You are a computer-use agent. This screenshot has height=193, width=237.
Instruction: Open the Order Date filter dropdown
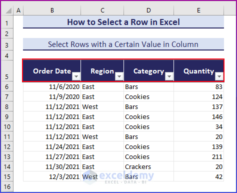point(76,76)
